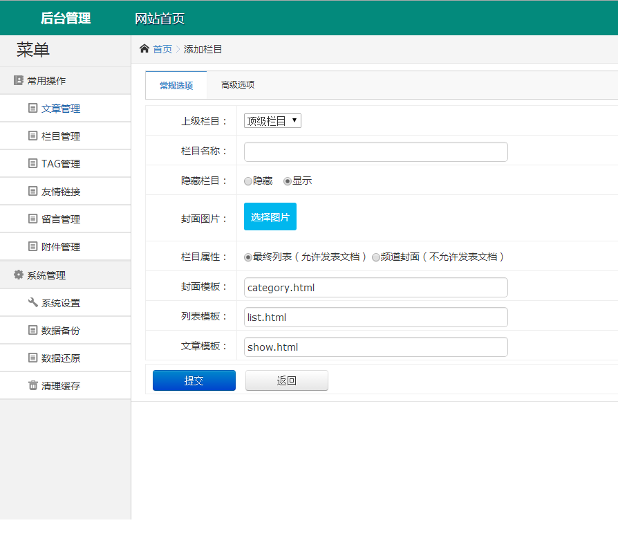The height and width of the screenshot is (534, 618).
Task: Click the 清理缓存 trash icon
Action: tap(34, 385)
